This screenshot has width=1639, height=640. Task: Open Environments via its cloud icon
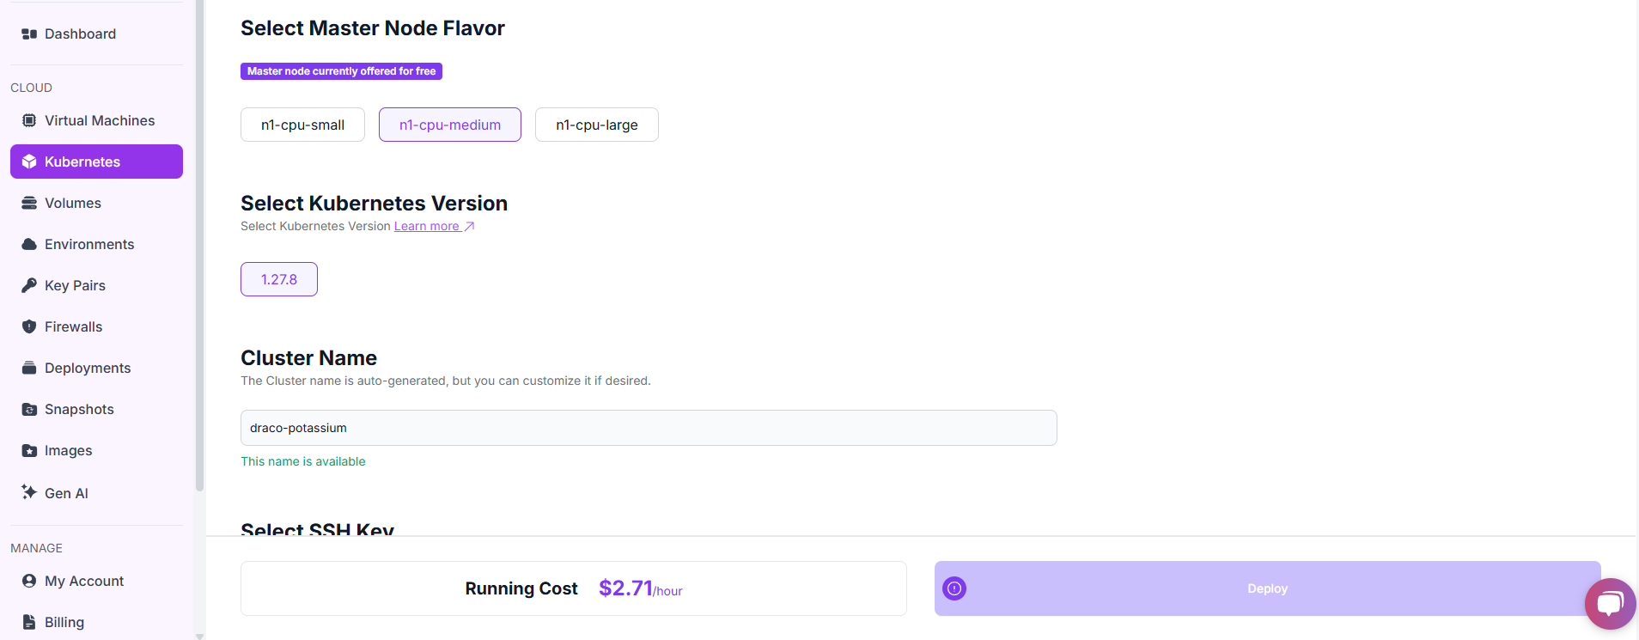pyautogui.click(x=29, y=244)
